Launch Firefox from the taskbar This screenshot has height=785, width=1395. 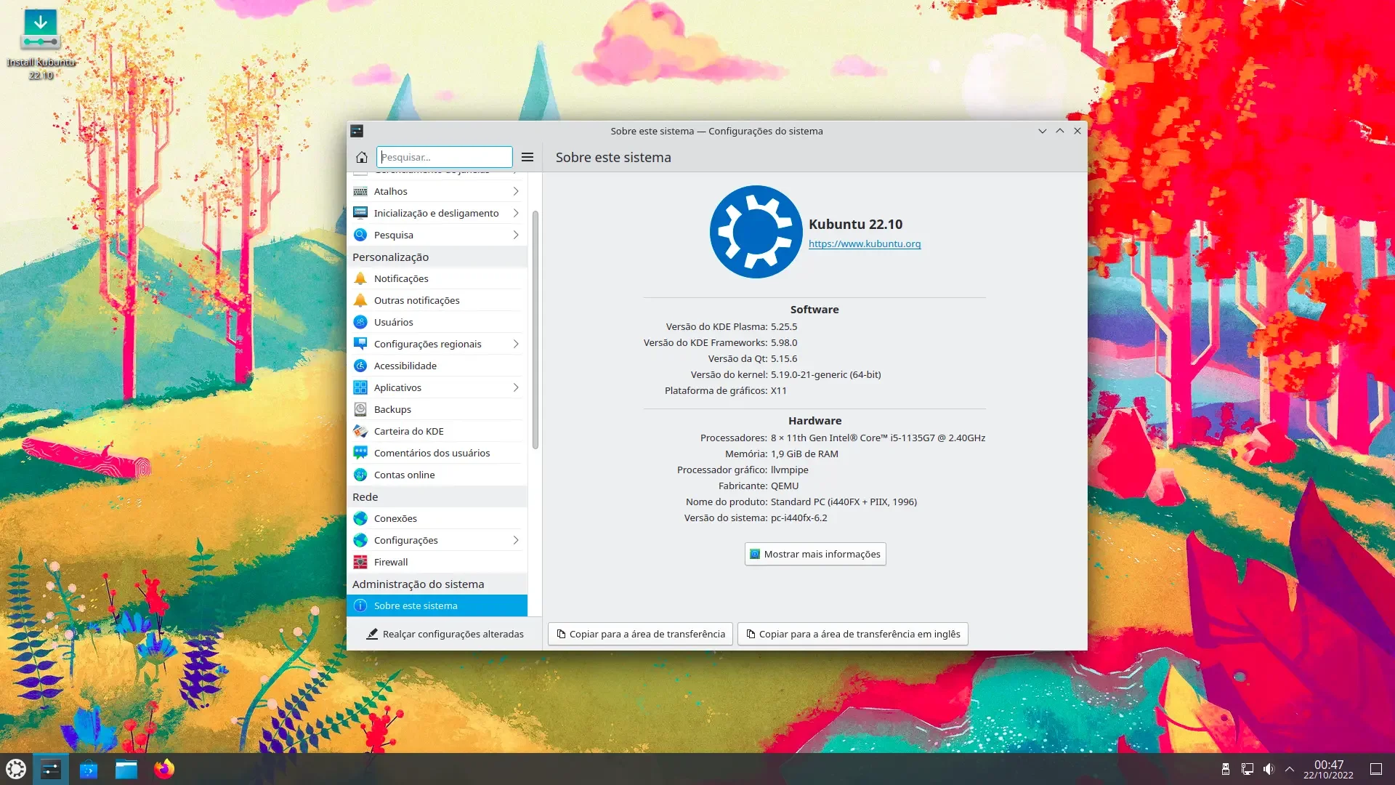tap(164, 769)
